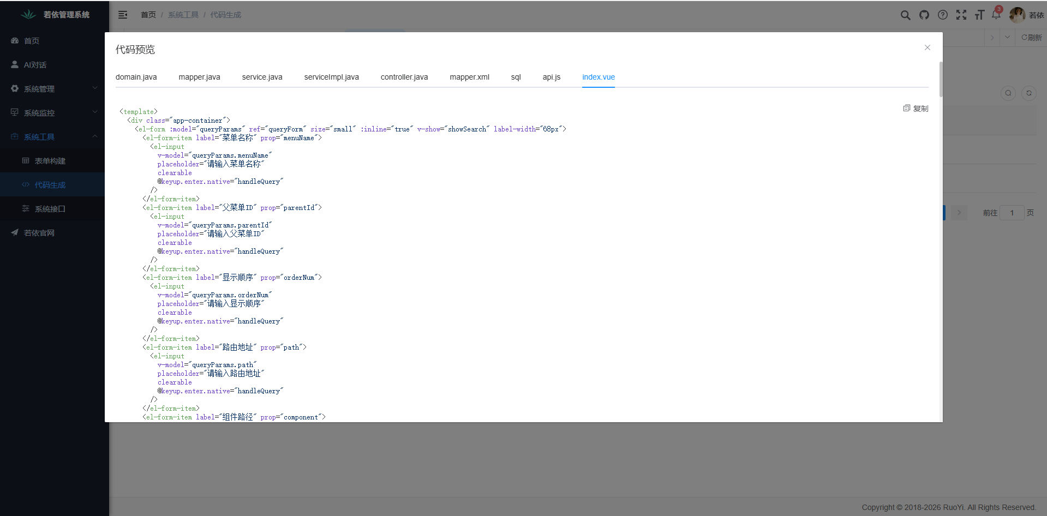Switch to mapper.xml tab
The image size is (1047, 516).
(469, 77)
